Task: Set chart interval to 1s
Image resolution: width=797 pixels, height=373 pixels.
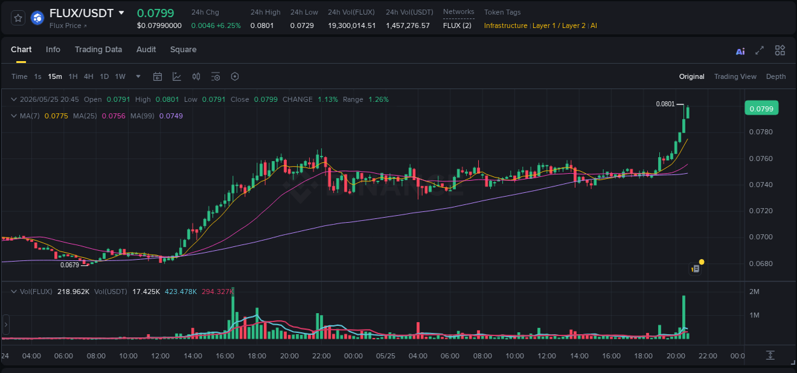Action: pos(38,76)
